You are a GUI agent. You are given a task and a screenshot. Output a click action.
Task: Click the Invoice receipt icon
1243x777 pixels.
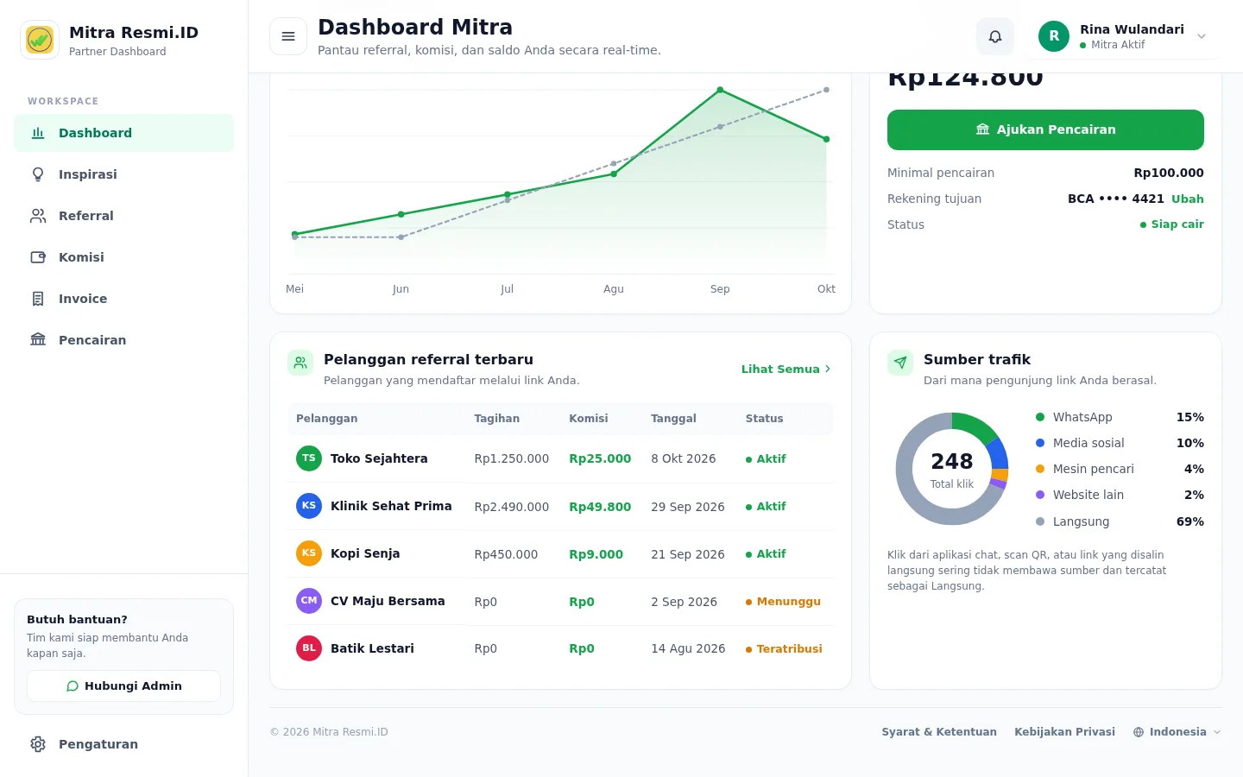[x=38, y=299]
